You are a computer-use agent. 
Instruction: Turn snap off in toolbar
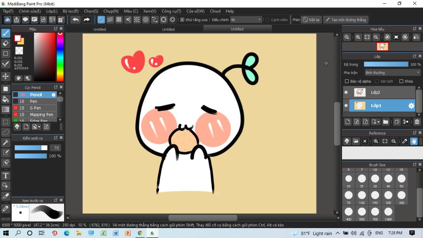101,20
